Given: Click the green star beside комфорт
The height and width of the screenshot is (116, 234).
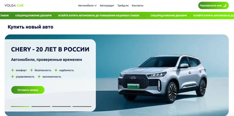Looking at the screenshot, I should click(x=13, y=70).
